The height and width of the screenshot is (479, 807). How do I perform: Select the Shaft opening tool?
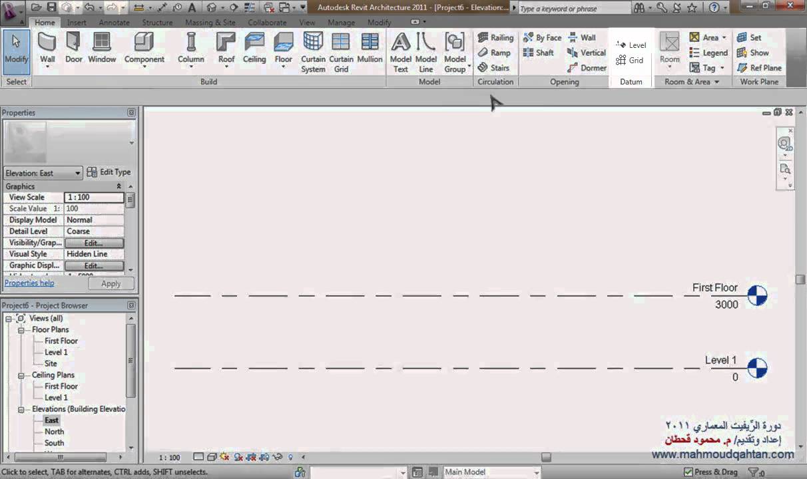(x=539, y=53)
